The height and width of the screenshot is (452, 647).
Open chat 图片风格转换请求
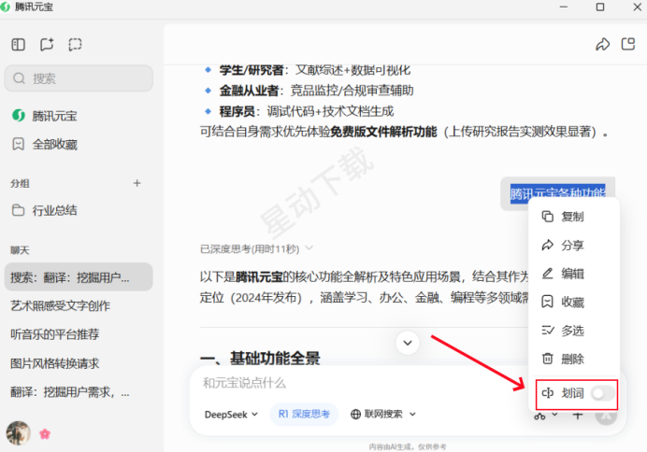[x=55, y=363]
